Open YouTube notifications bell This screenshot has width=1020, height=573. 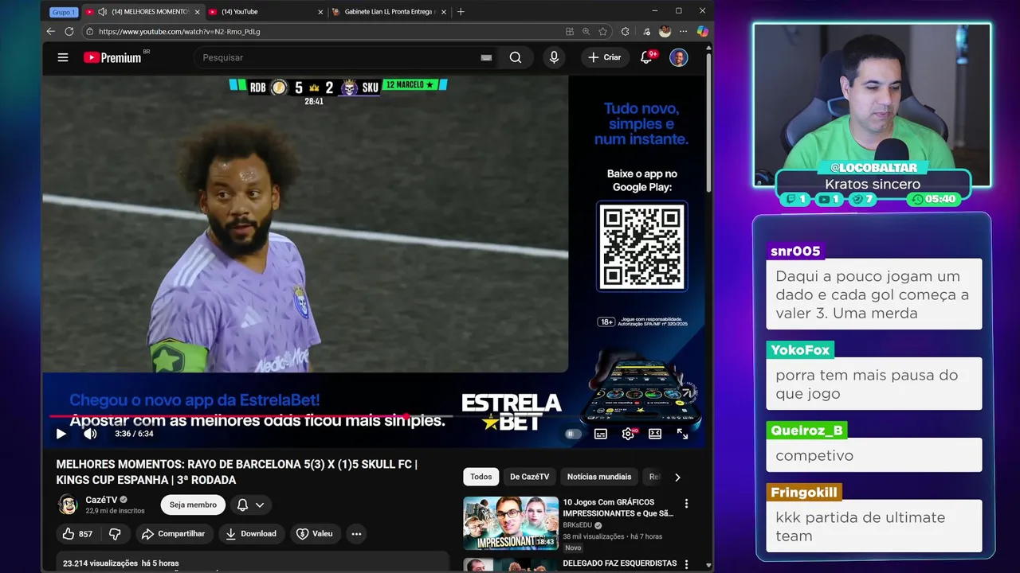pyautogui.click(x=647, y=57)
